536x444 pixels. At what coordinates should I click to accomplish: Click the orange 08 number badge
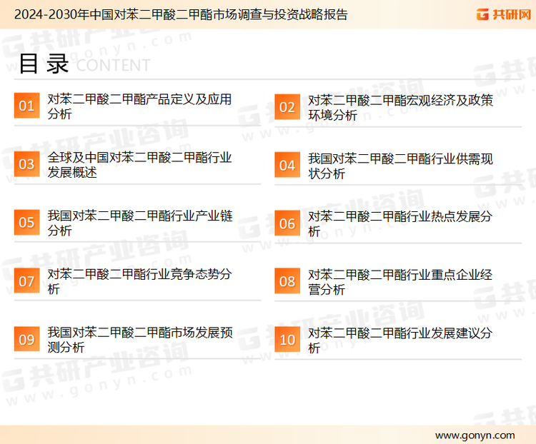[287, 281]
